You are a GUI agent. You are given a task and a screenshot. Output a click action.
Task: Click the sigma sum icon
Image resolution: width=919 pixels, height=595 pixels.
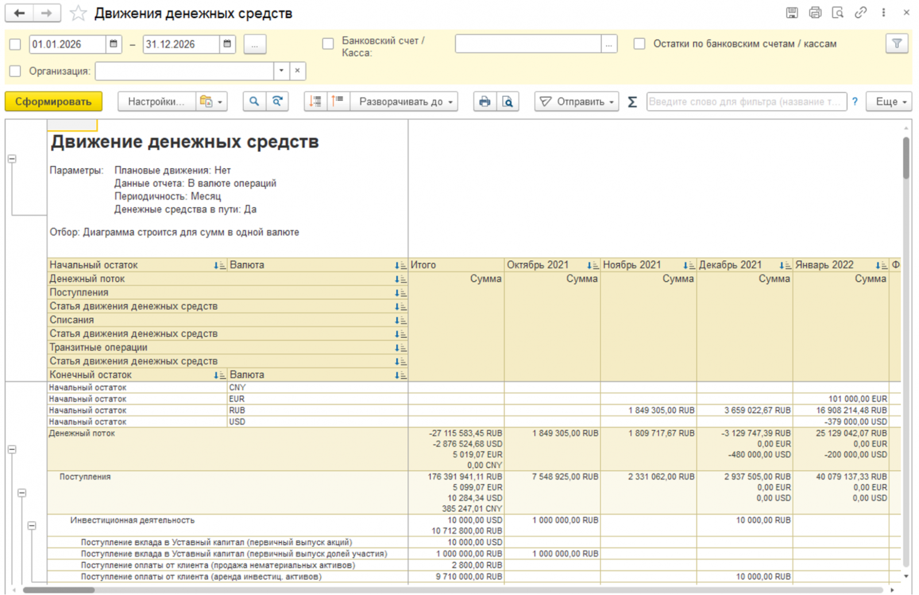[x=632, y=102]
